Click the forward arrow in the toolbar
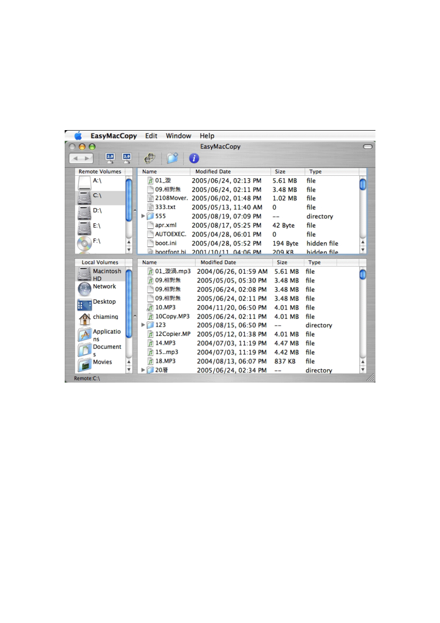The width and height of the screenshot is (440, 623). point(87,158)
